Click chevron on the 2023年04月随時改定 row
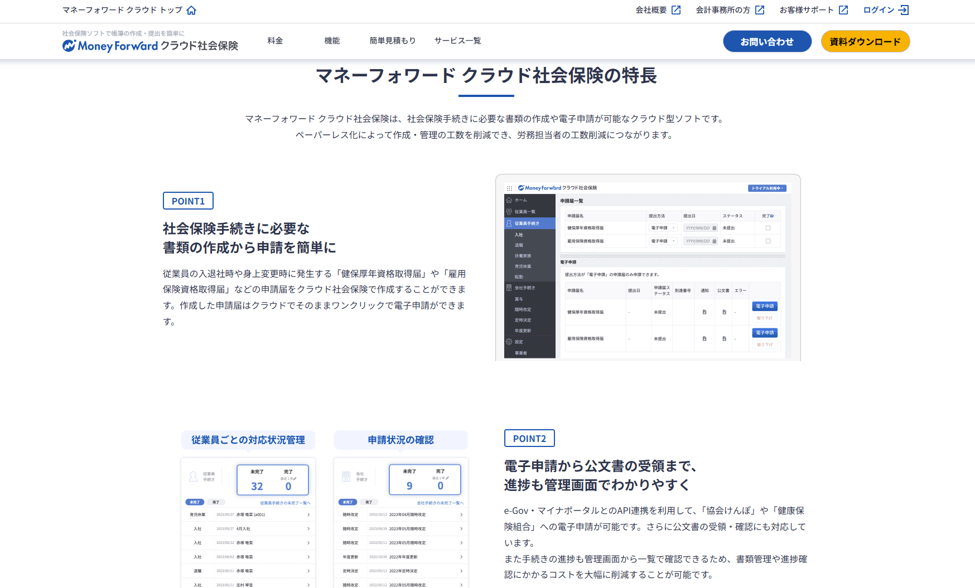975x588 pixels. (x=461, y=514)
